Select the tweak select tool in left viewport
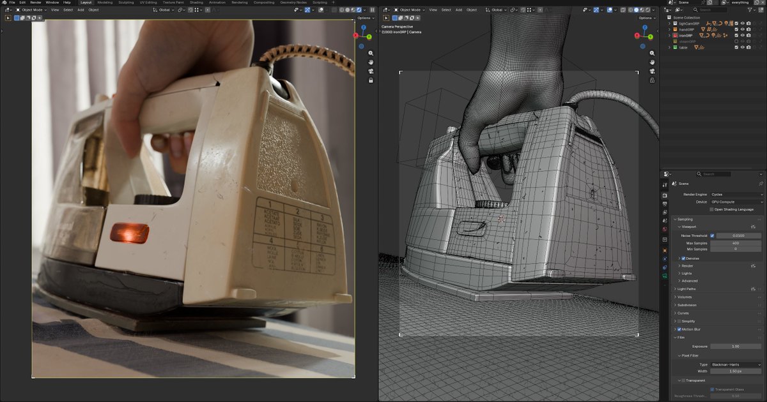767x402 pixels. [x=8, y=18]
